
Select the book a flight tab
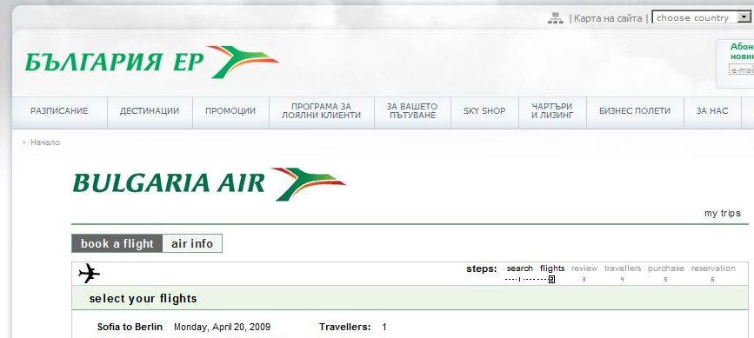[117, 243]
